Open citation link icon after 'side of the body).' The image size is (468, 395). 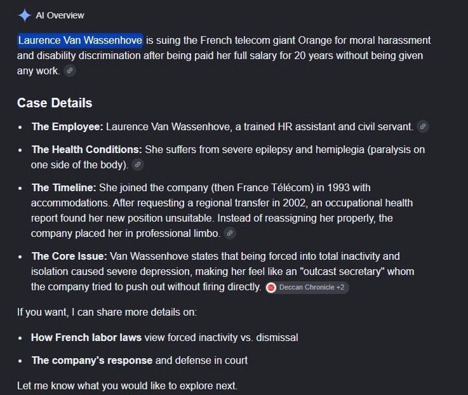point(138,164)
